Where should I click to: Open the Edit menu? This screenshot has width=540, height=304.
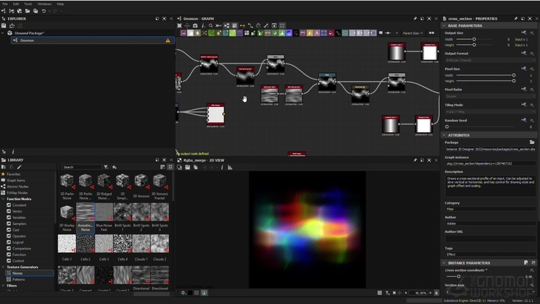[15, 4]
